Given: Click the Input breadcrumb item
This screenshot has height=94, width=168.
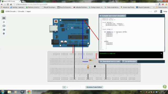Looking at the screenshot, I should coord(29,11).
